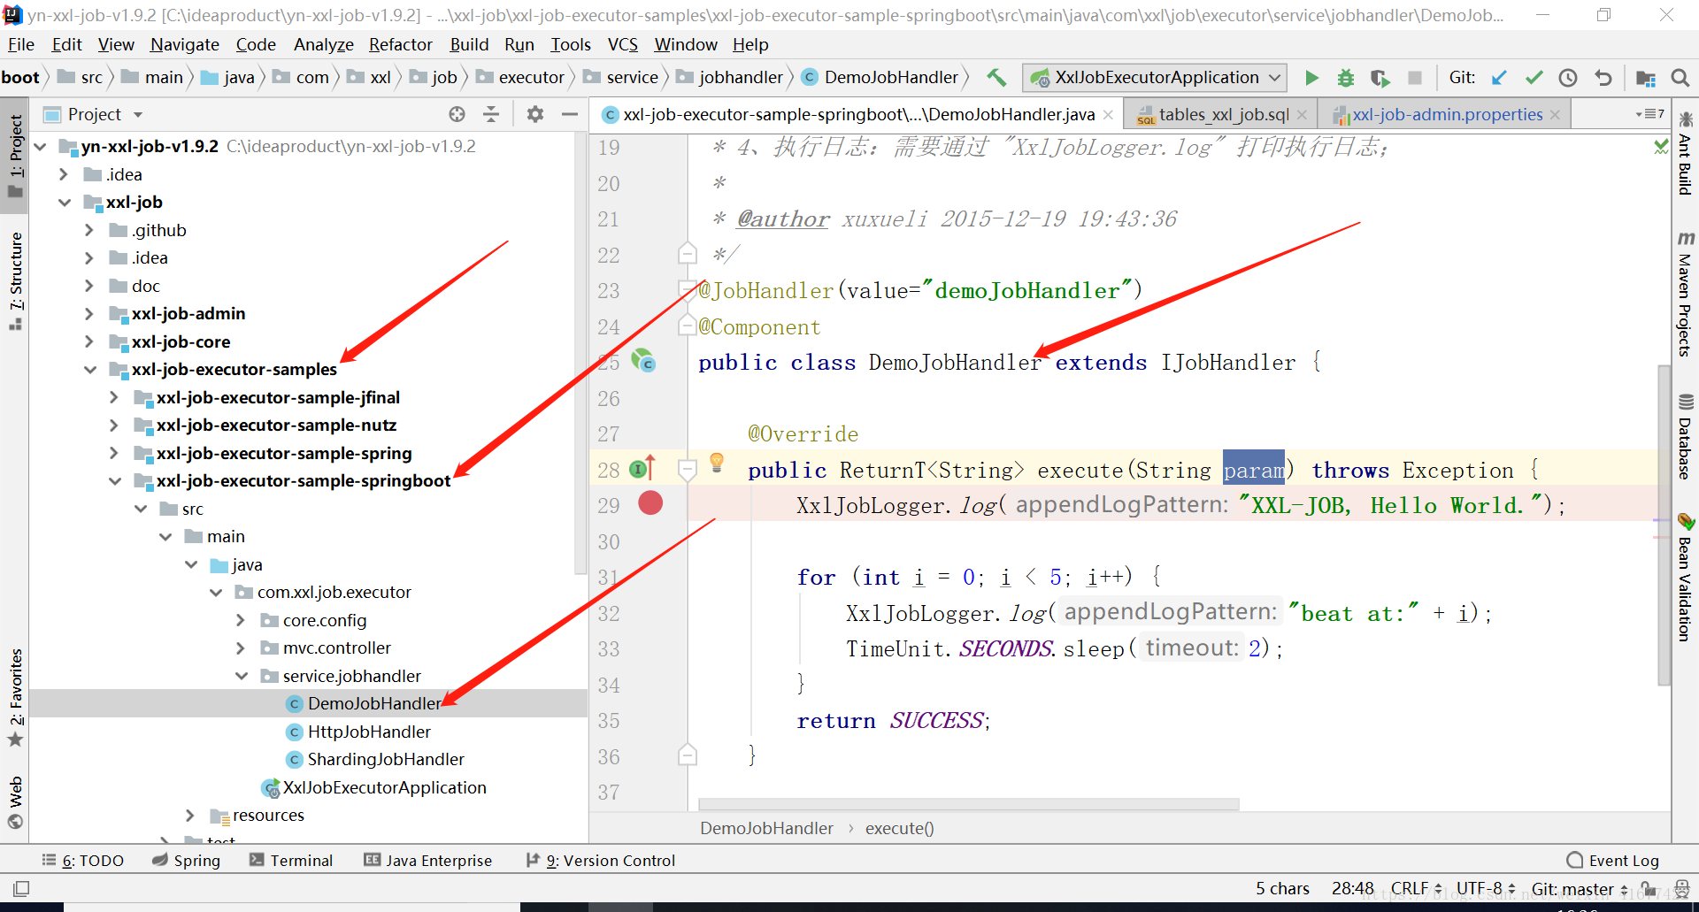Toggle the fold marker at line 22

click(x=687, y=254)
